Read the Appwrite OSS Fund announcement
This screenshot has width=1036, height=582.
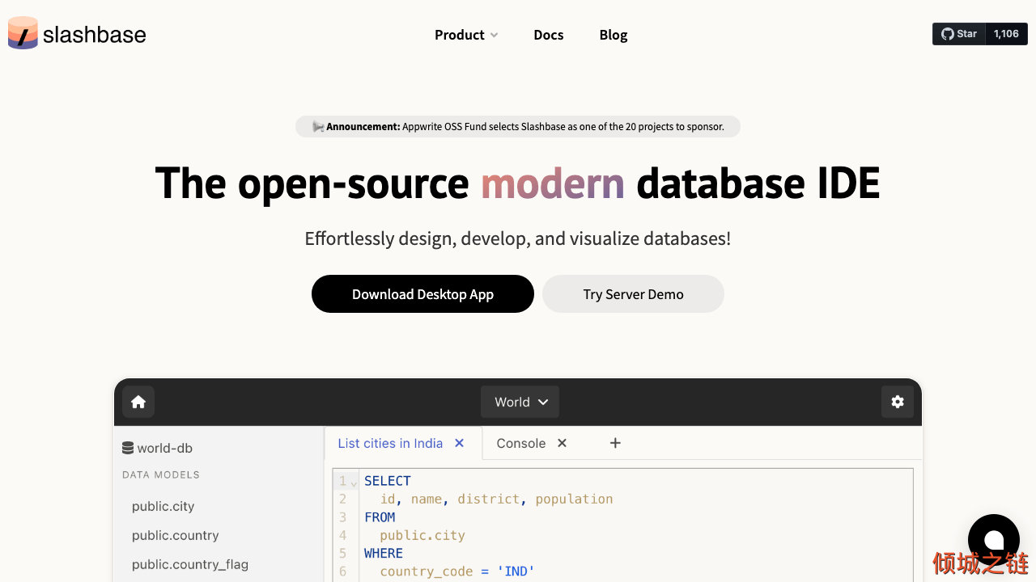pos(518,126)
